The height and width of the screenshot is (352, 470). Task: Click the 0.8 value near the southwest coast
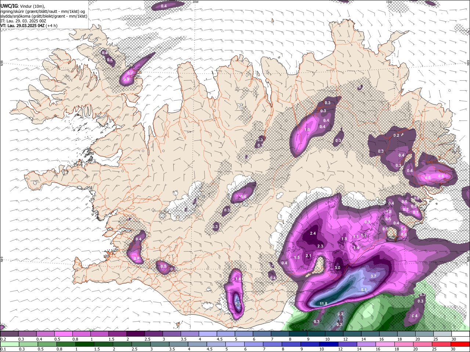(x=137, y=258)
